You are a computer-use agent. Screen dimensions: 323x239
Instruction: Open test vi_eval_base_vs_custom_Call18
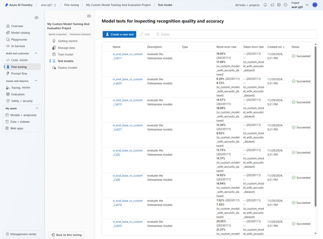pyautogui.click(x=127, y=203)
